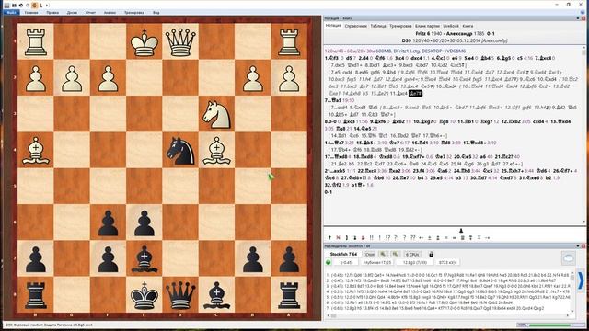This screenshot has width=589, height=331.
Task: Toggle the engine lock padlock icon
Action: [x=432, y=254]
